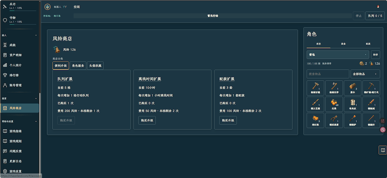Switch to 便利升级 shop category
This screenshot has height=178, width=387.
[x=61, y=66]
